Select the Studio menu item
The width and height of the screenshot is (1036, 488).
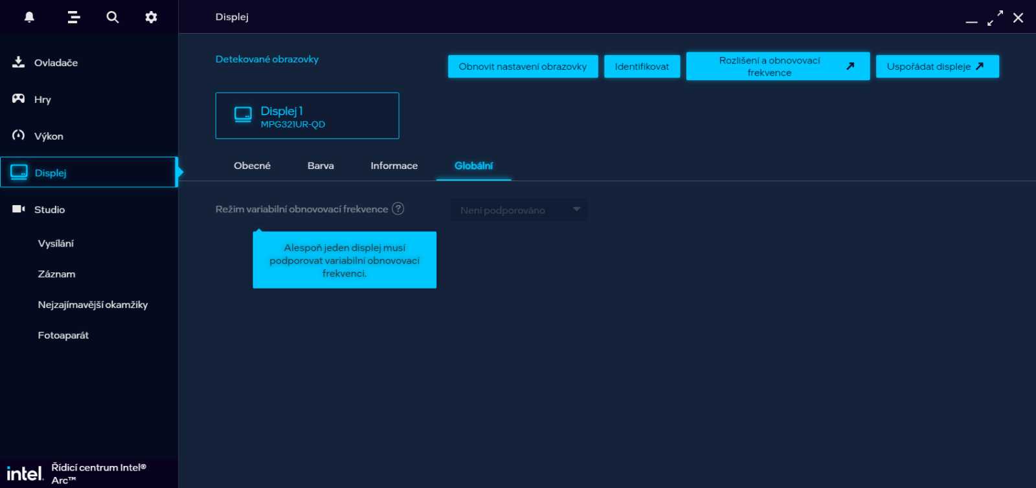click(89, 210)
